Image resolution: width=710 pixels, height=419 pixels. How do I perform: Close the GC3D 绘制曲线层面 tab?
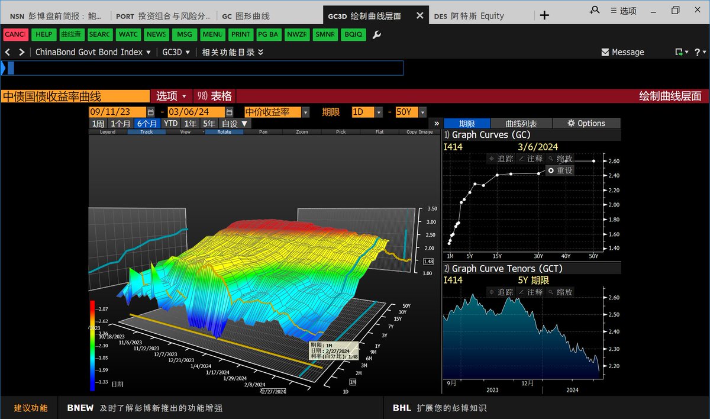click(x=420, y=16)
